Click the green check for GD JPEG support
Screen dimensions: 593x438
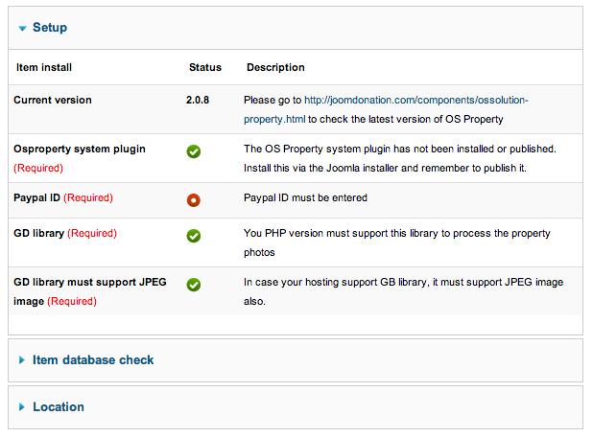[x=194, y=285]
